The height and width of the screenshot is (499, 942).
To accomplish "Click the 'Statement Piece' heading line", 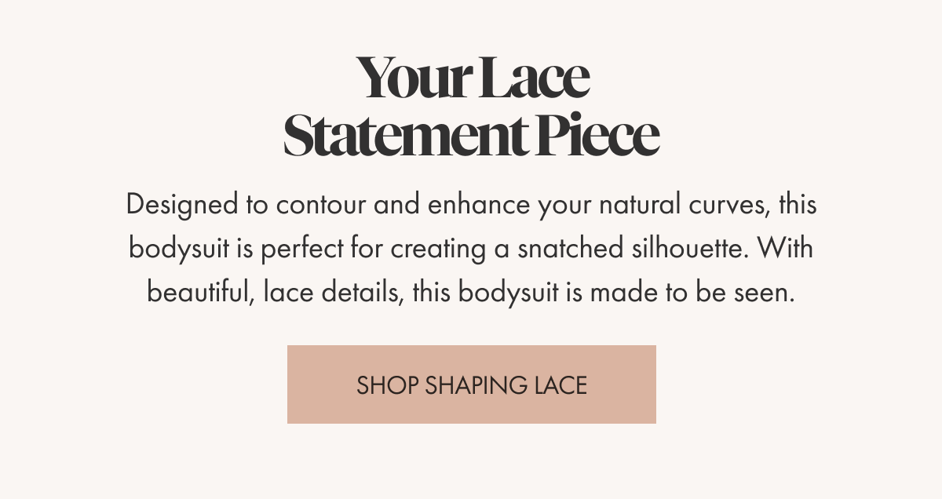I will 471,134.
